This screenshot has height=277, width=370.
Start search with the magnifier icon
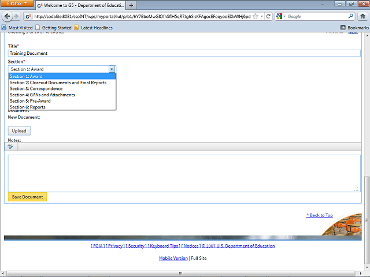point(351,16)
